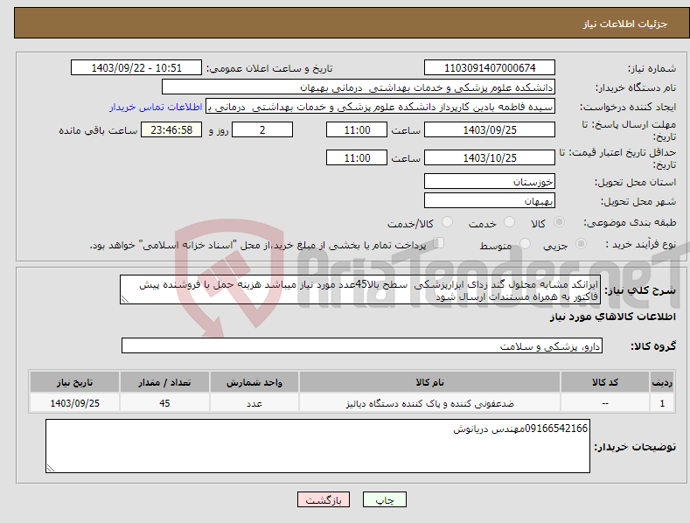Click the table date cell 1403/09/25
Image resolution: width=690 pixels, height=523 pixels.
(x=75, y=403)
